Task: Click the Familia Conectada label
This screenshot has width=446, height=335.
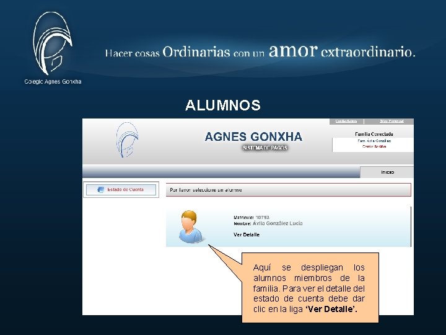Action: [x=374, y=134]
